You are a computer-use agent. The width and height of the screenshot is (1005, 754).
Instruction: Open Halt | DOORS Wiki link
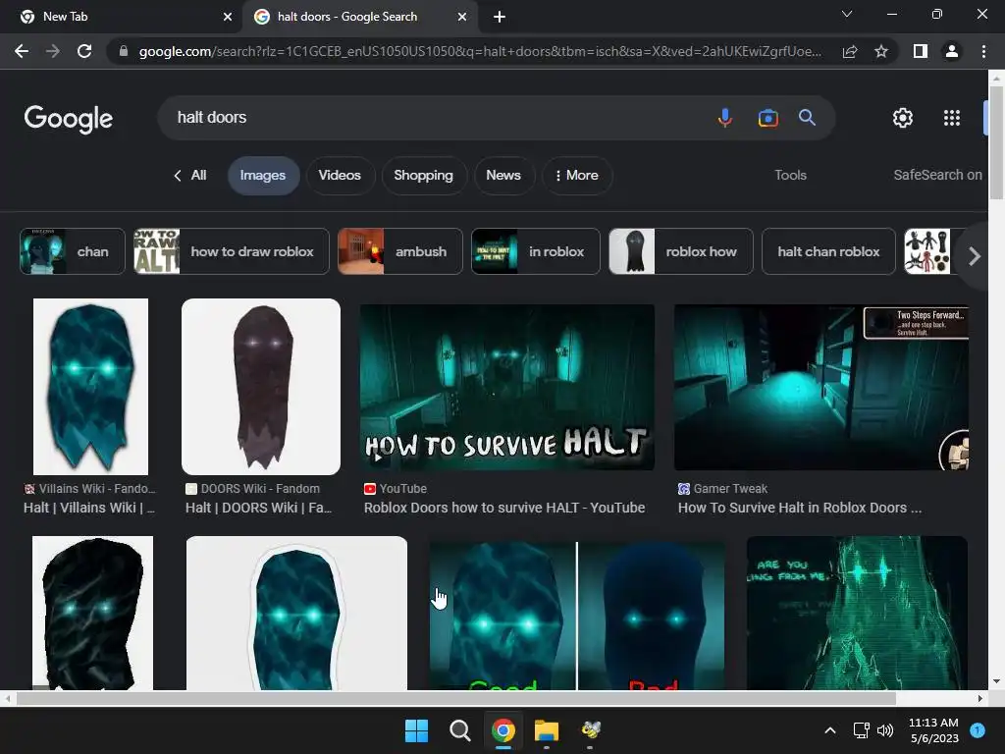point(258,508)
